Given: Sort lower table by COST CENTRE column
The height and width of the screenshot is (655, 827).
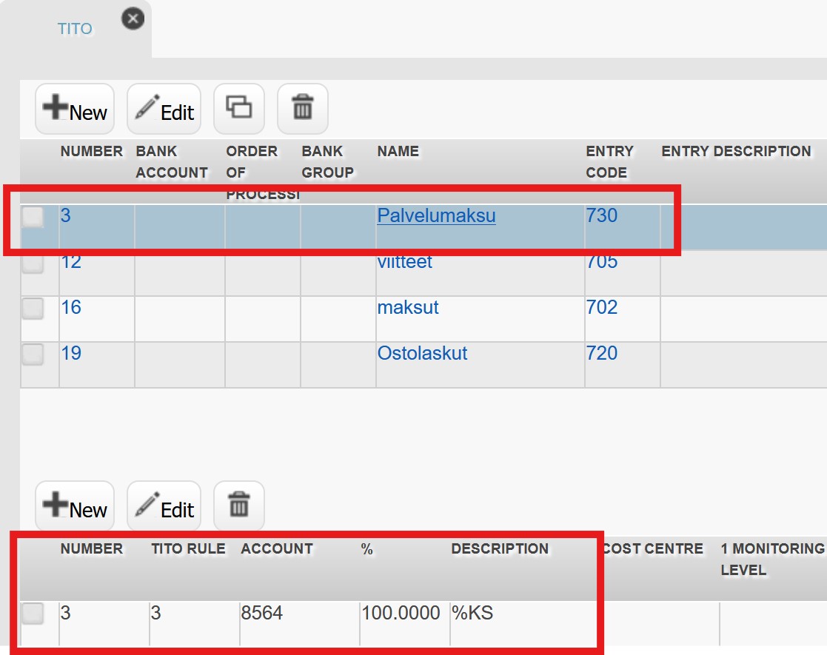Looking at the screenshot, I should pos(652,549).
